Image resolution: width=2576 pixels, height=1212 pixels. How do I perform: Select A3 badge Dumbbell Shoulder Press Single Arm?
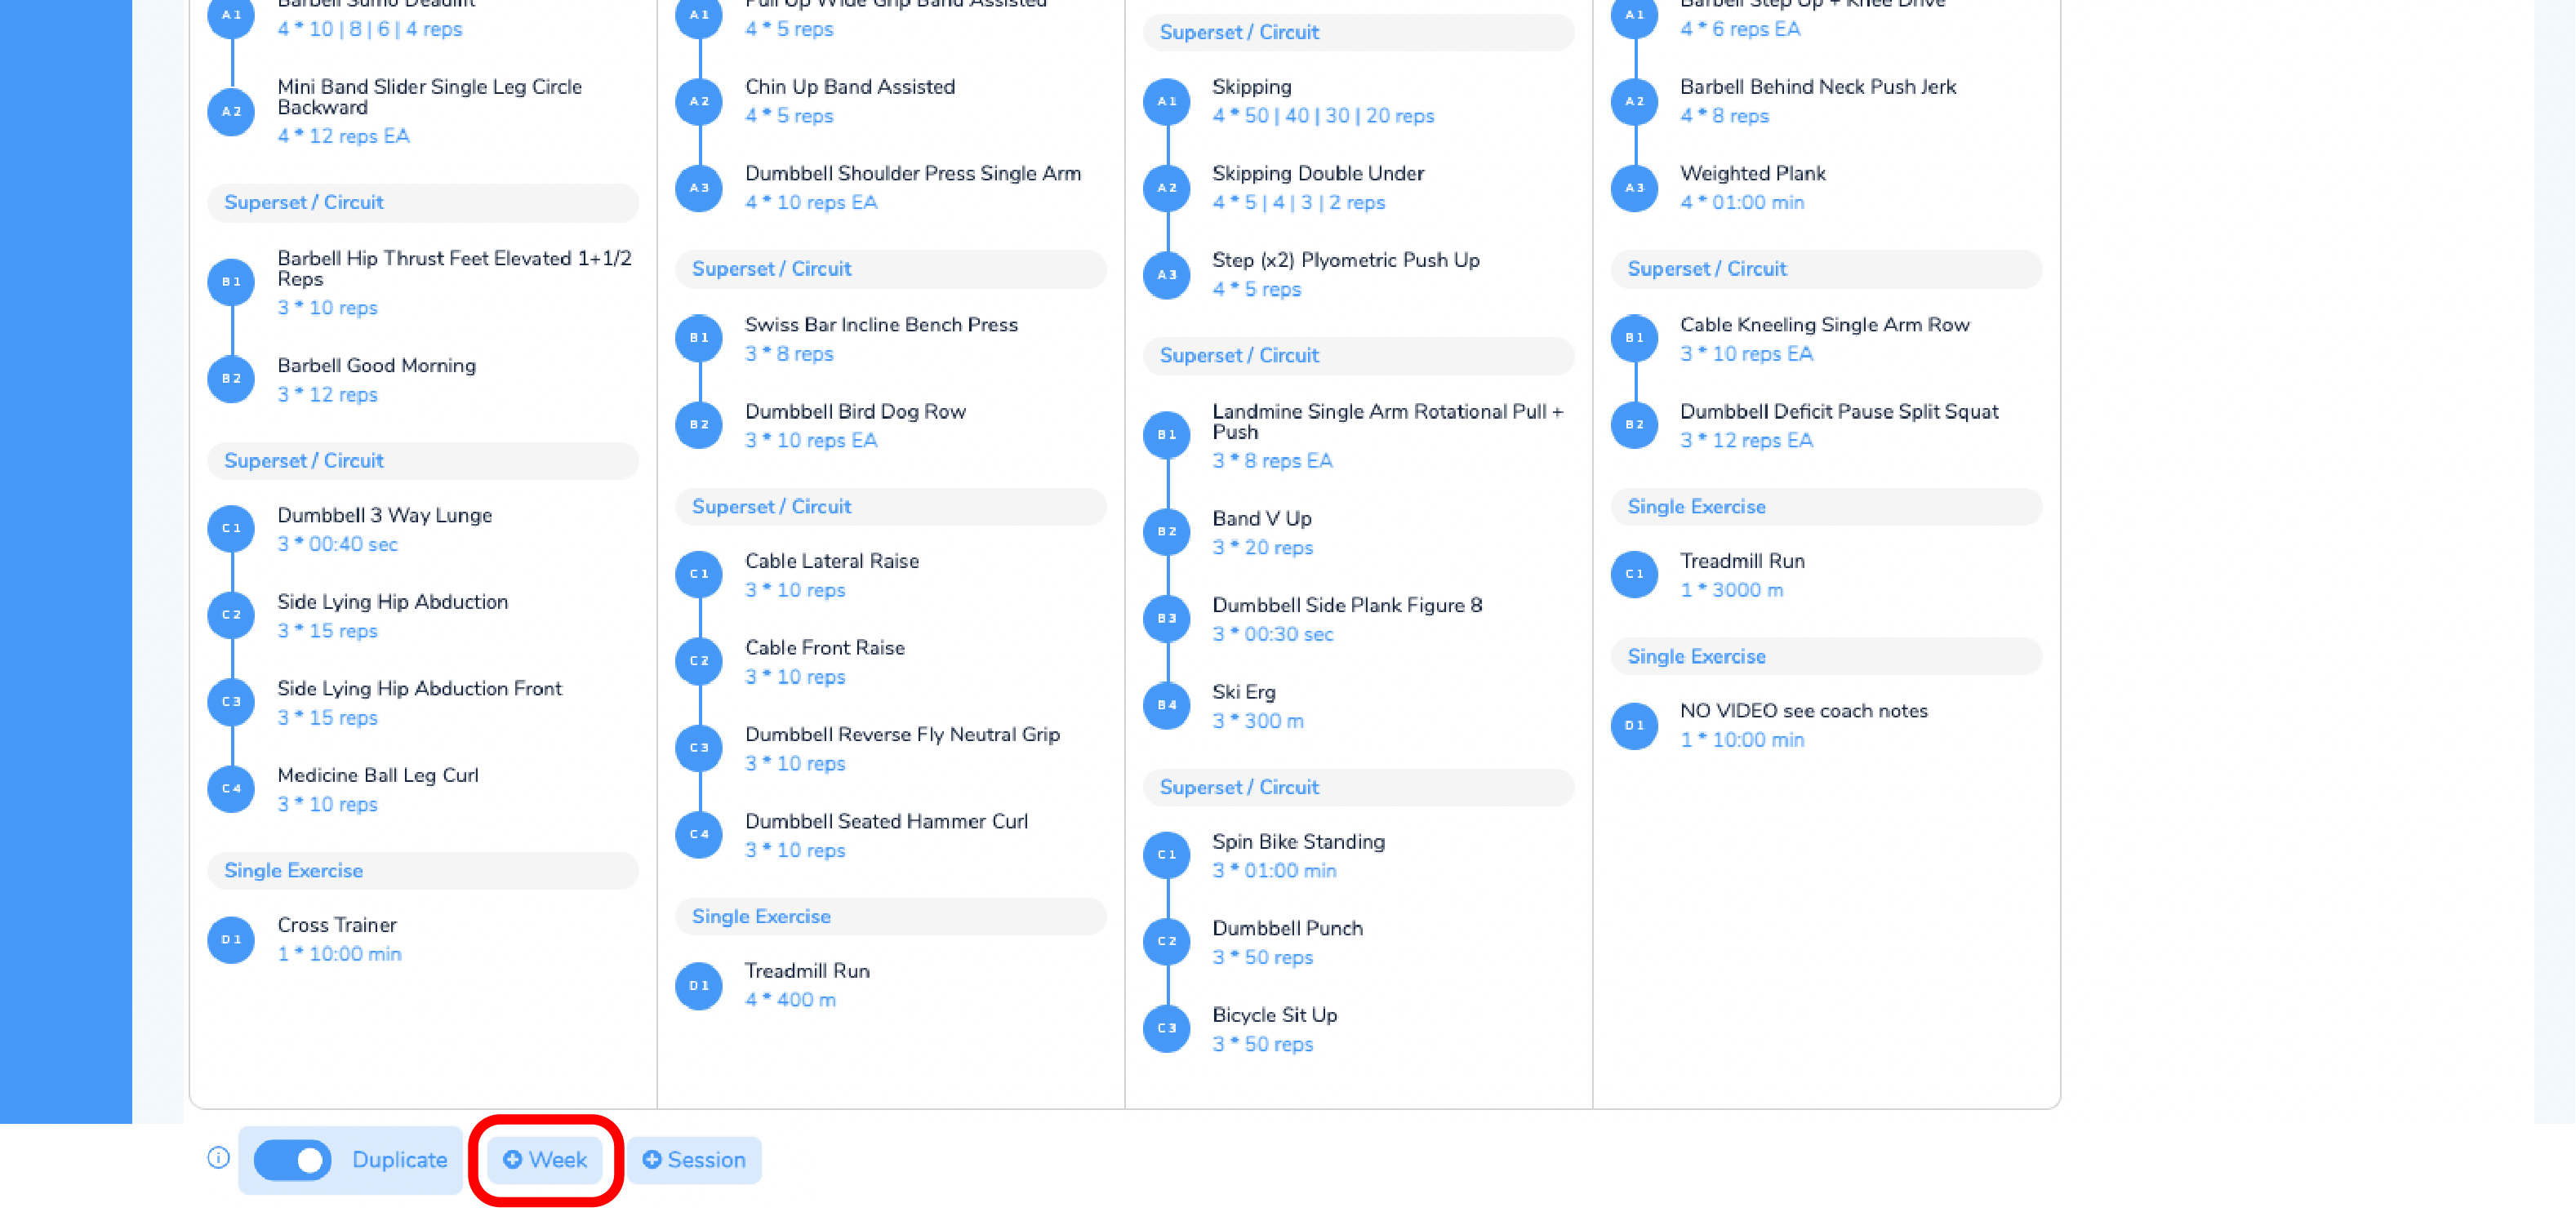click(699, 187)
